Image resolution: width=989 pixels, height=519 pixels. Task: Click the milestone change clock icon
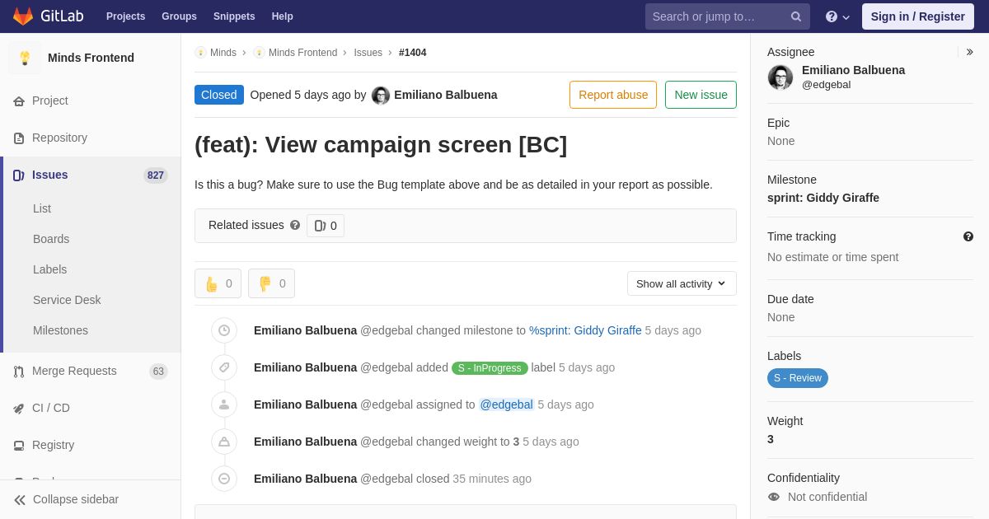click(224, 330)
